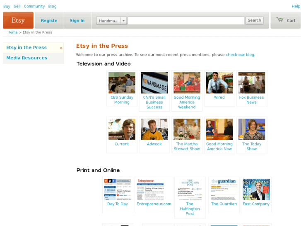Click Good Morning America Weekend text link
Image resolution: width=301 pixels, height=226 pixels.
187,102
